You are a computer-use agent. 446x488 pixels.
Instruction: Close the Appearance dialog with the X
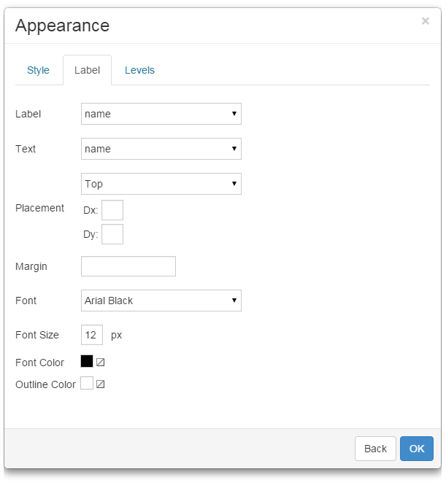click(x=425, y=21)
